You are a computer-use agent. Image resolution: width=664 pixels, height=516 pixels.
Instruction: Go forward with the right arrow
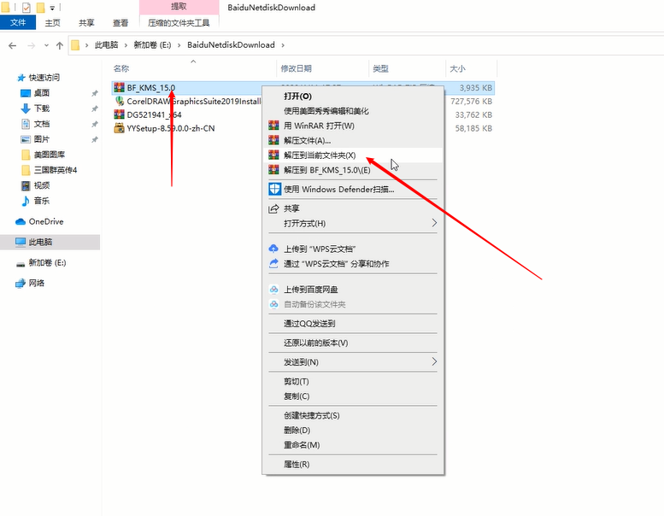(32, 45)
